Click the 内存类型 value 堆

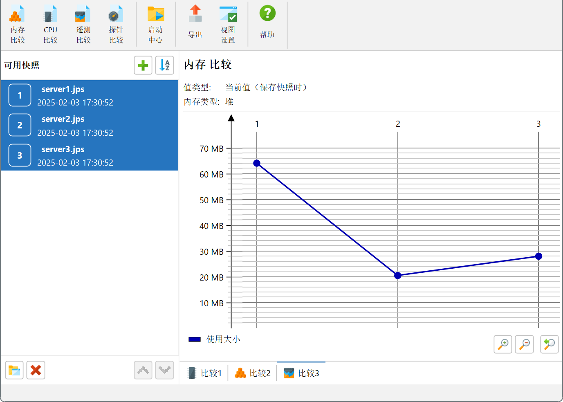229,102
